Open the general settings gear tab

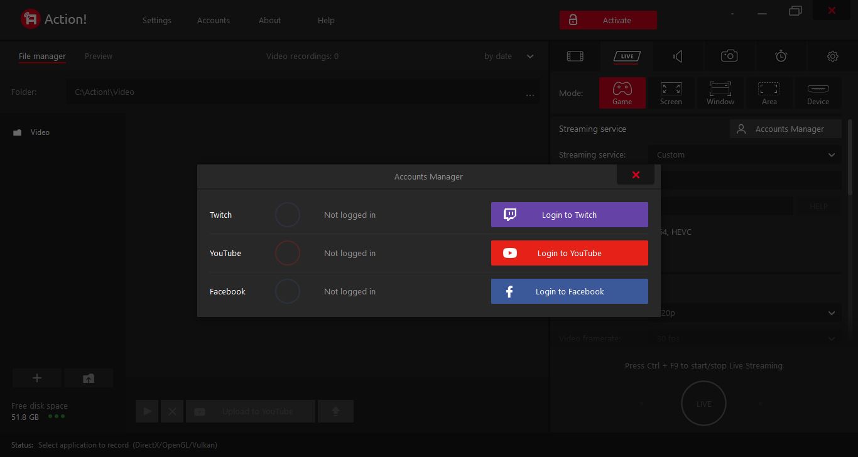[x=832, y=56]
